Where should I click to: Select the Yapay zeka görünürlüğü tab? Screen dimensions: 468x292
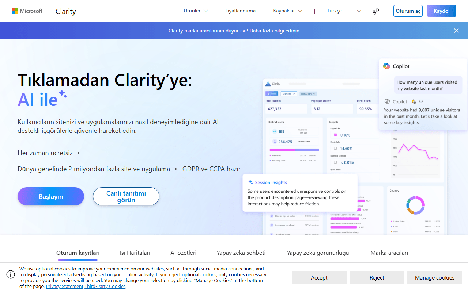(318, 253)
